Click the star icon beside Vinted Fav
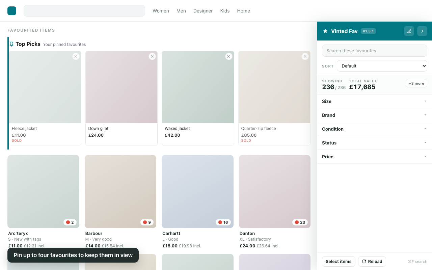Image resolution: width=432 pixels, height=270 pixels. pos(325,31)
